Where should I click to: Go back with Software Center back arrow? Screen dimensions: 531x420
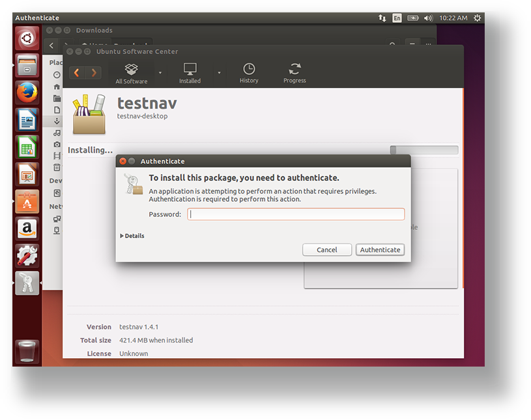coord(77,72)
